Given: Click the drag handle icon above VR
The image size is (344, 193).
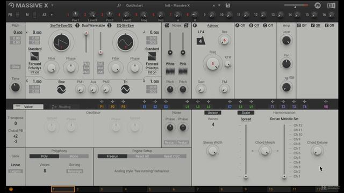Looking at the screenshot, I should point(326,101).
